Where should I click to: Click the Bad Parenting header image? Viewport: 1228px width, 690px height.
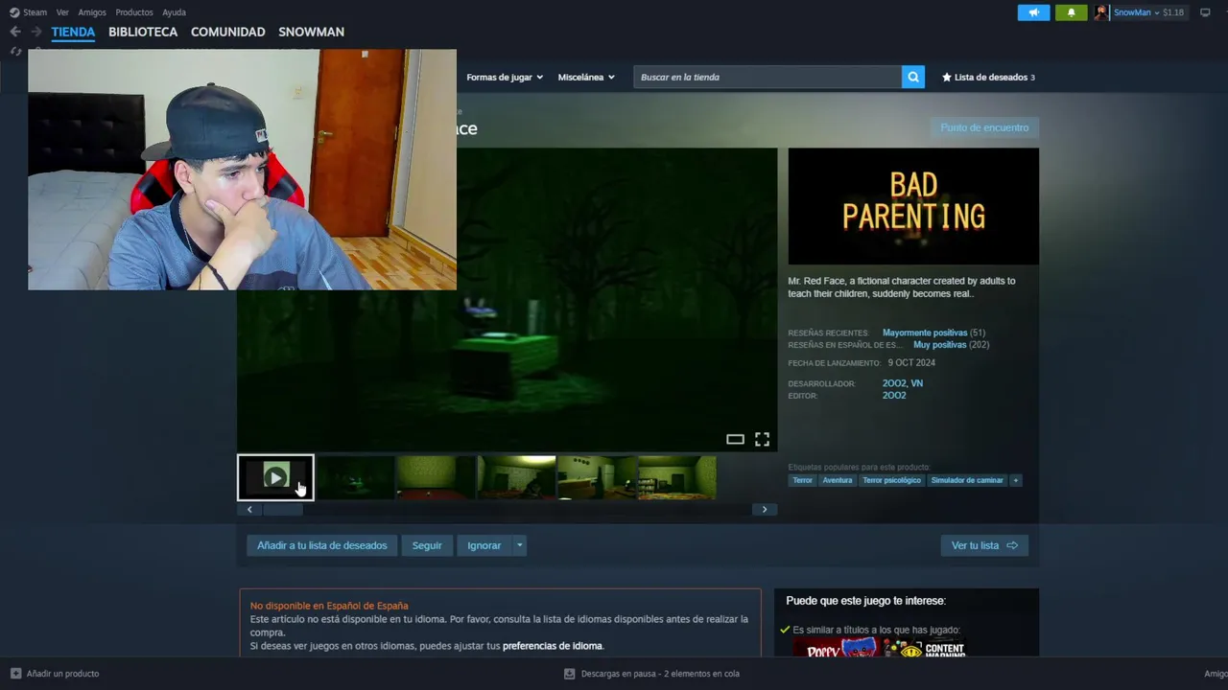(913, 206)
